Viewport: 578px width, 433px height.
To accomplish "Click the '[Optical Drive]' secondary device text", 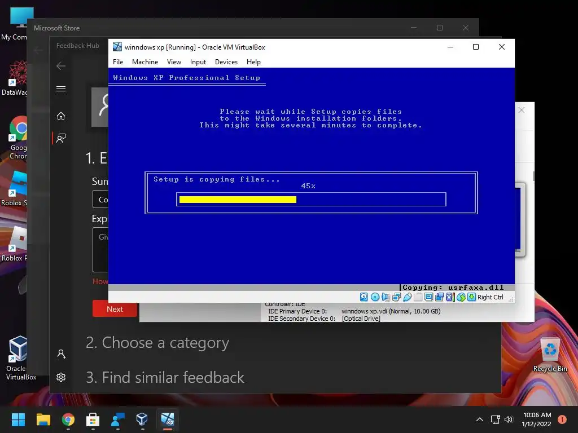I will click(361, 319).
